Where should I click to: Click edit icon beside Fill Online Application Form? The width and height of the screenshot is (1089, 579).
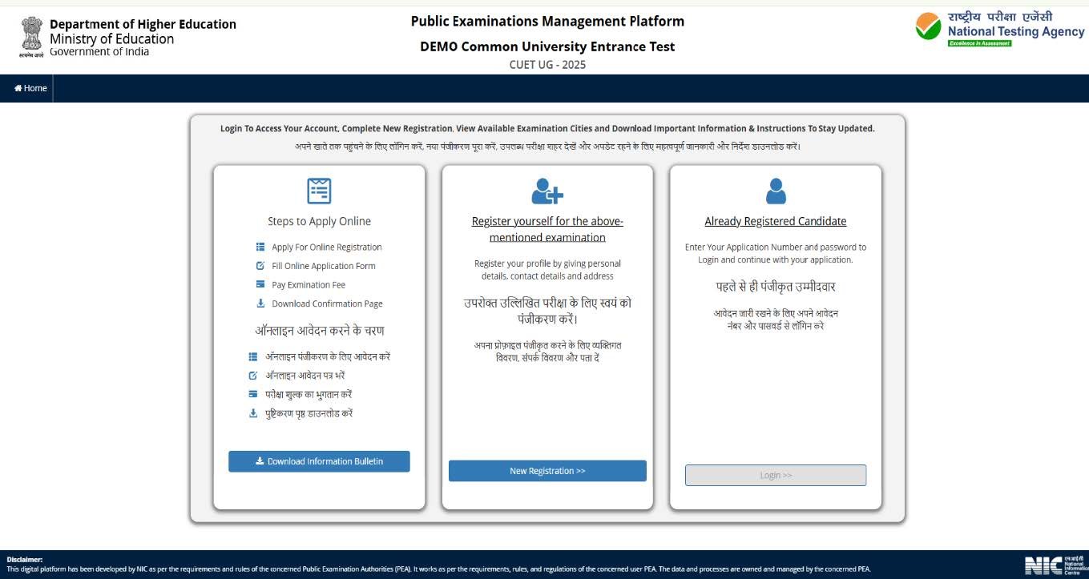260,265
